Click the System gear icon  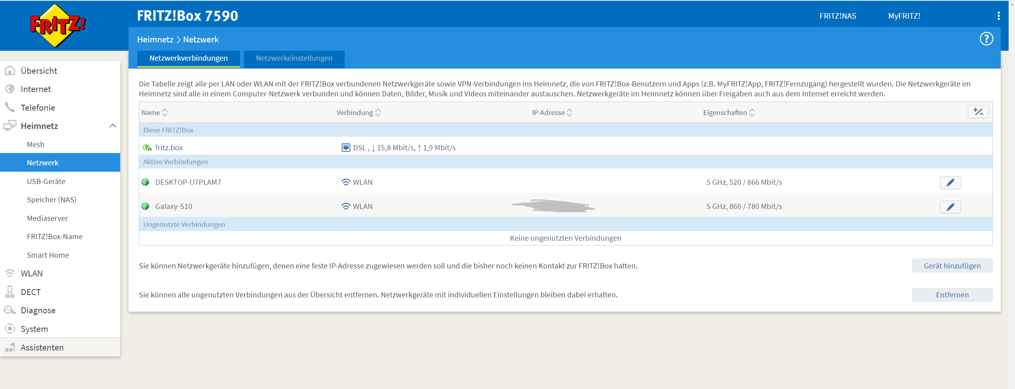click(x=10, y=329)
